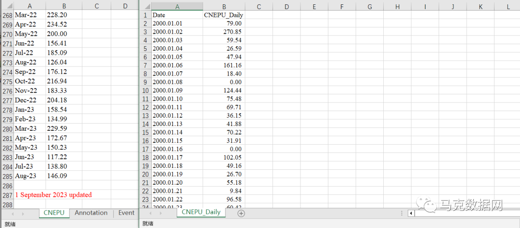Click previous-sheet arrow in left CNEPU window

13,214
